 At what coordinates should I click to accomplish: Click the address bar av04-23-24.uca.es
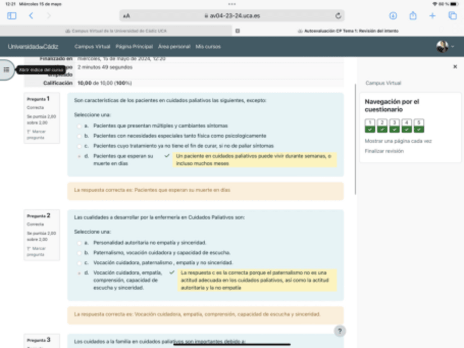tap(232, 16)
